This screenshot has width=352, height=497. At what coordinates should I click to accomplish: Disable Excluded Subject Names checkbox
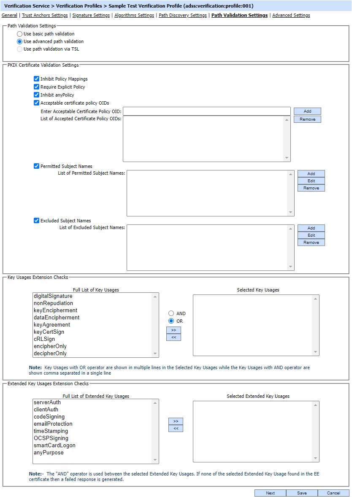point(36,221)
